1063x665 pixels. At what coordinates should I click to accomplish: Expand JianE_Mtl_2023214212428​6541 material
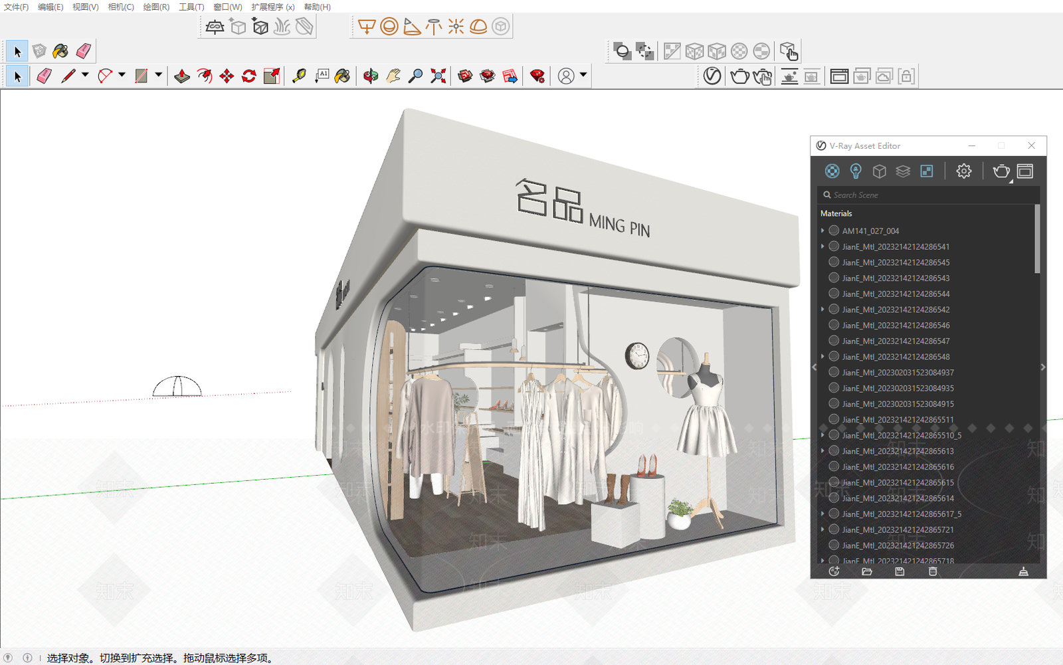point(822,246)
